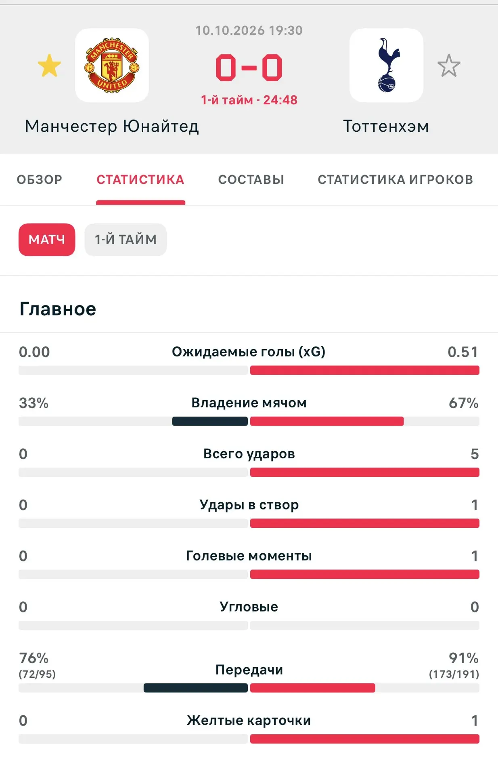Open the Статистика игроков tab
498x776 pixels.
click(395, 179)
